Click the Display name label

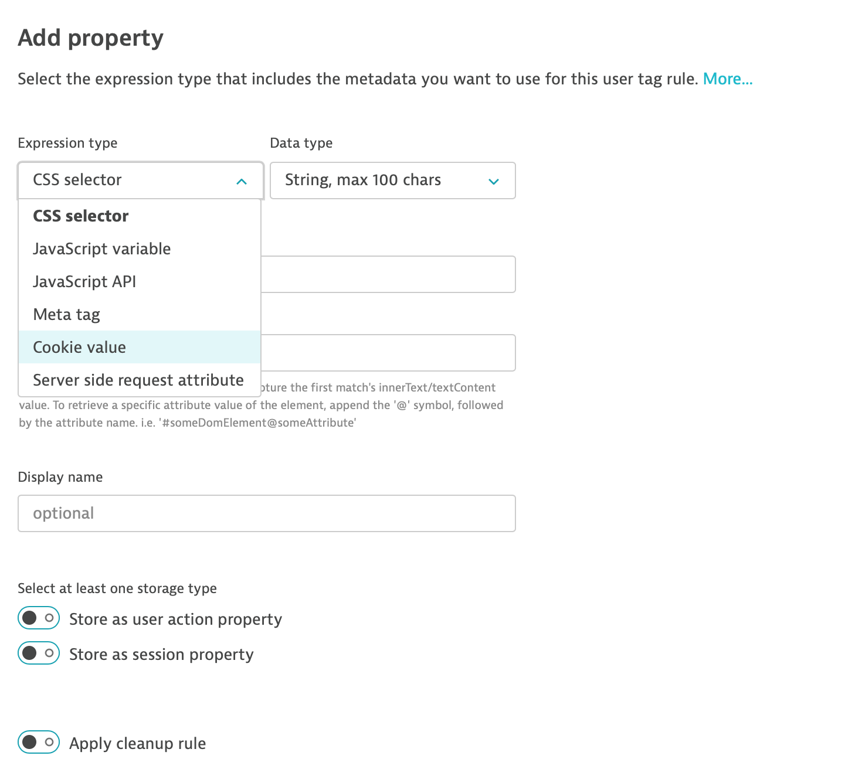coord(60,477)
